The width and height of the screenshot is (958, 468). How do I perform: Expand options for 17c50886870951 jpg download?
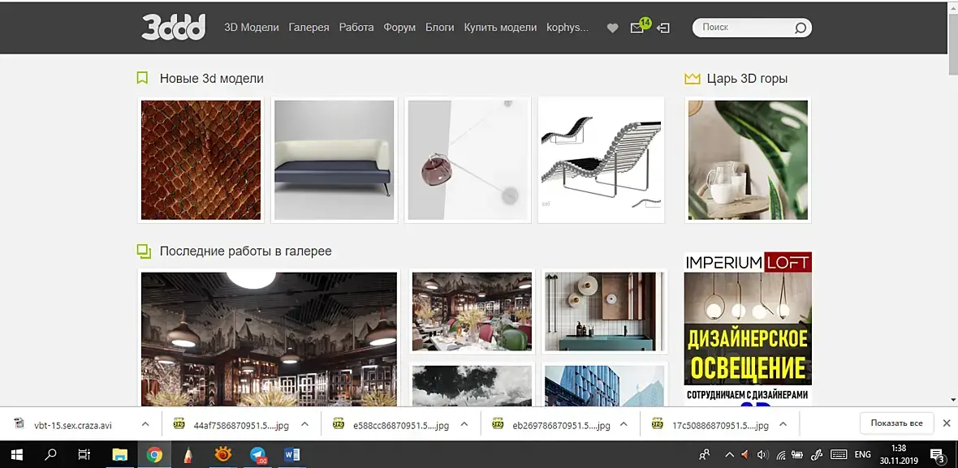783,424
